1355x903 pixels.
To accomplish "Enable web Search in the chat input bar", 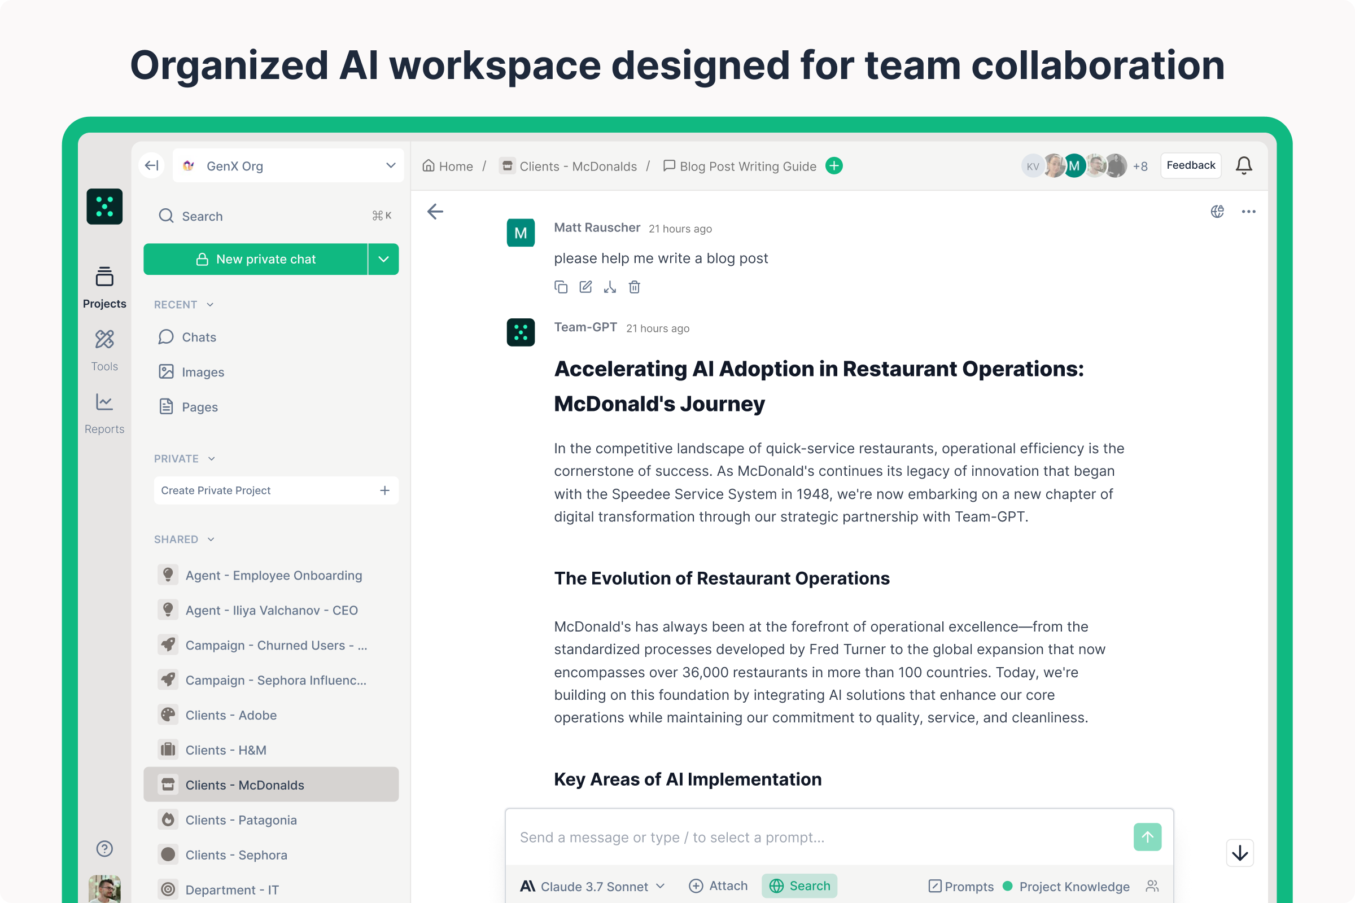I will 799,886.
